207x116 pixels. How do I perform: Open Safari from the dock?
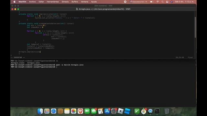(x=54, y=111)
